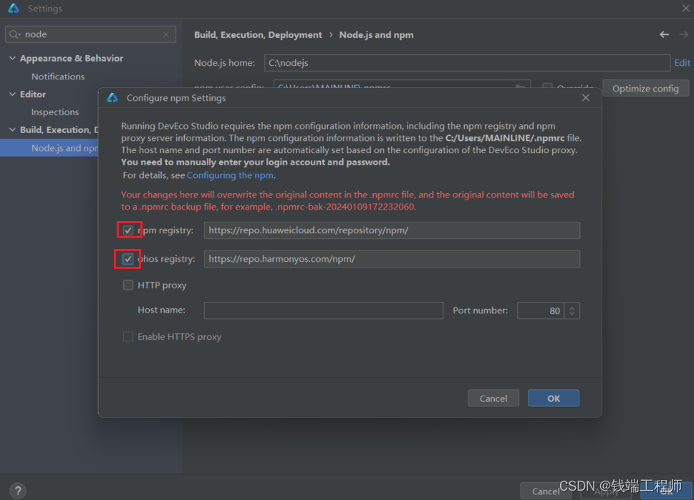Click the Edit link beside Node.js home
This screenshot has width=694, height=500.
point(682,63)
